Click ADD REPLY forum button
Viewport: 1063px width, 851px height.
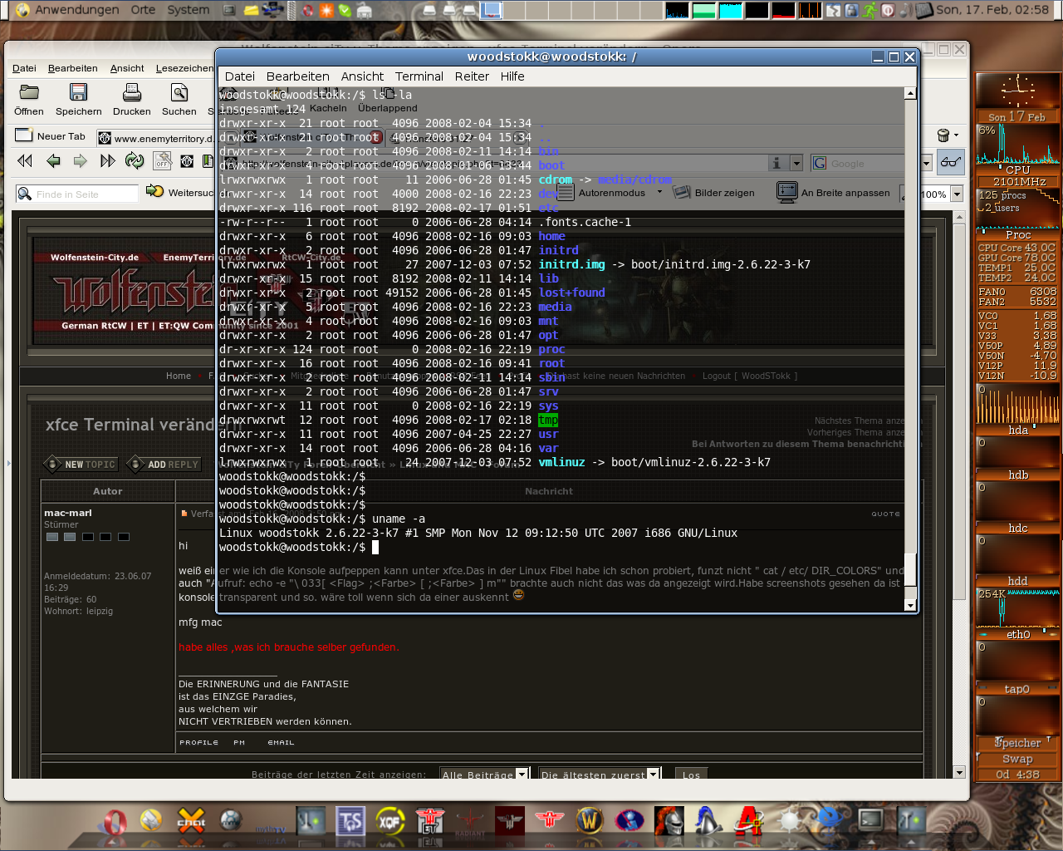pos(164,464)
